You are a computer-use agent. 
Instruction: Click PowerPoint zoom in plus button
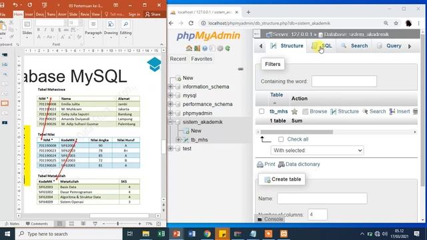[x=139, y=224]
